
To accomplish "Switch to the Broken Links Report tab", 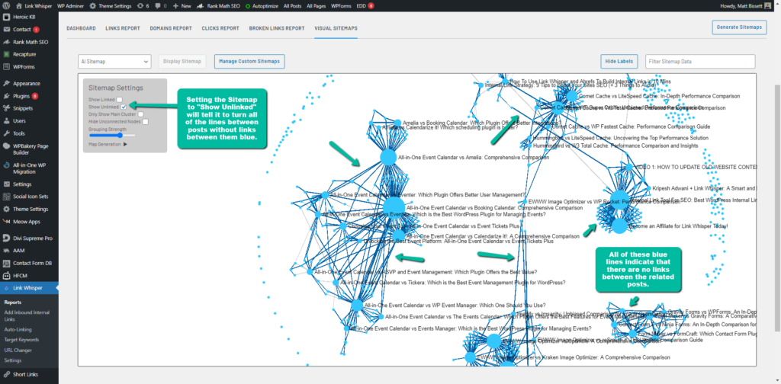I will point(276,28).
